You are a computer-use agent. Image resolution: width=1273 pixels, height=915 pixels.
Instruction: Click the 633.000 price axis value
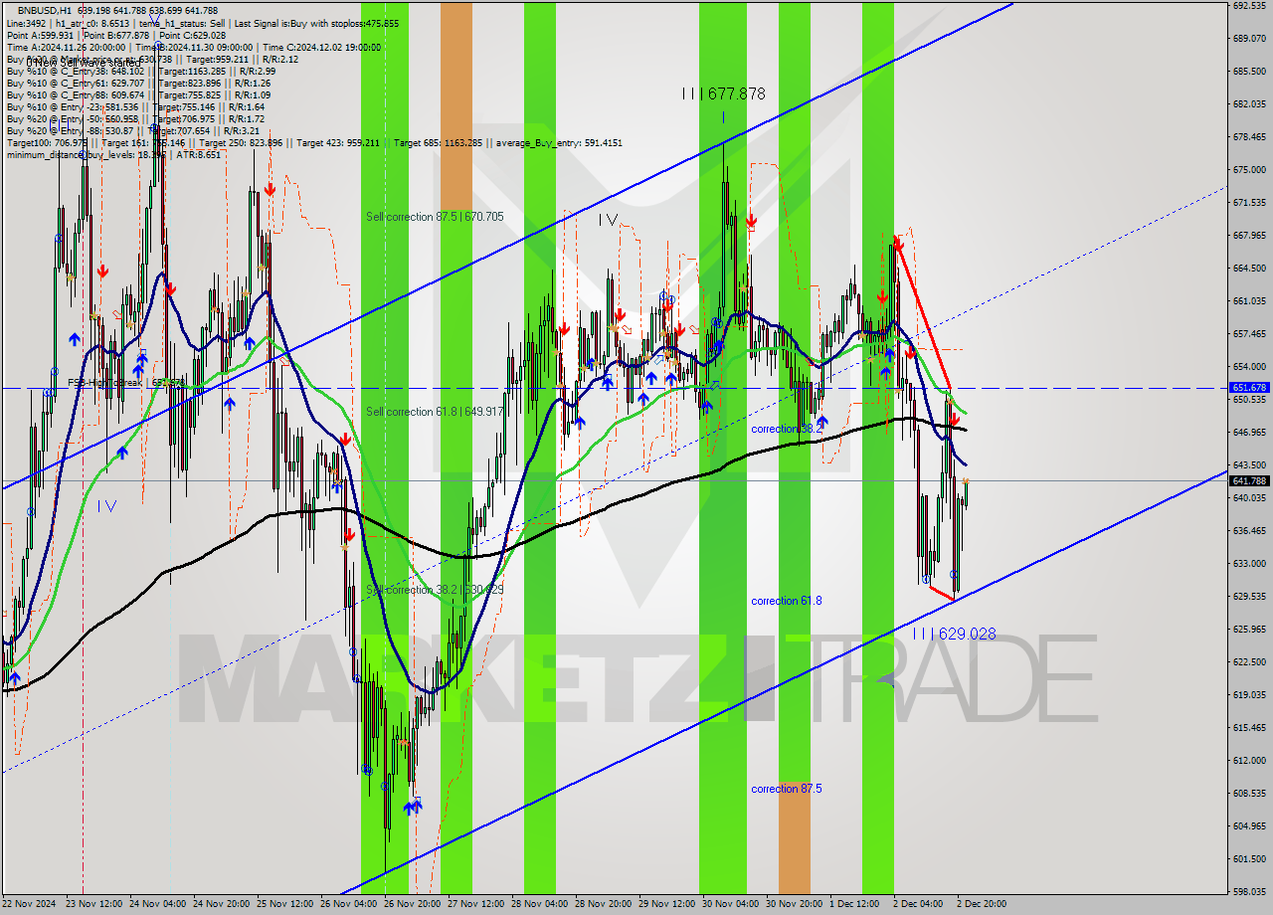(x=1249, y=563)
